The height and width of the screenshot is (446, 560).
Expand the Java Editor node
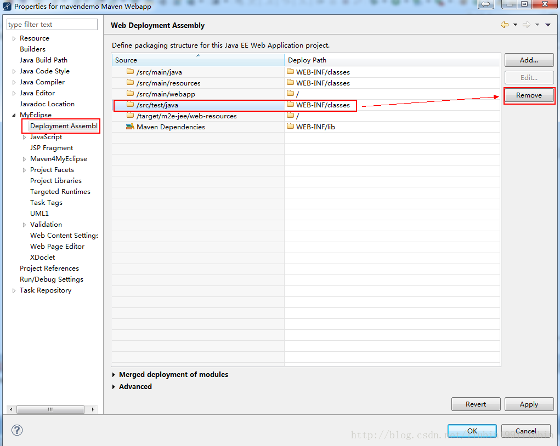pos(14,94)
